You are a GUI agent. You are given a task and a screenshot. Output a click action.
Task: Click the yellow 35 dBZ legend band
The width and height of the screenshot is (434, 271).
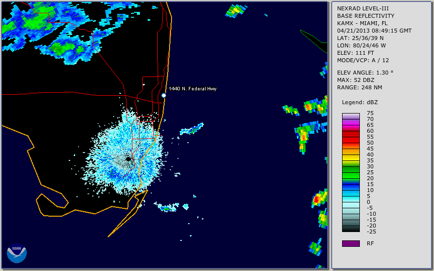coord(350,160)
